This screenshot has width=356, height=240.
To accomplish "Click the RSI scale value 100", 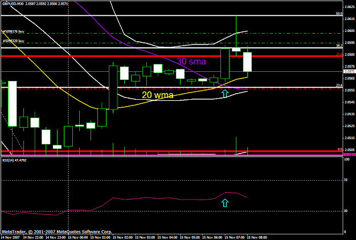I will tap(347, 160).
